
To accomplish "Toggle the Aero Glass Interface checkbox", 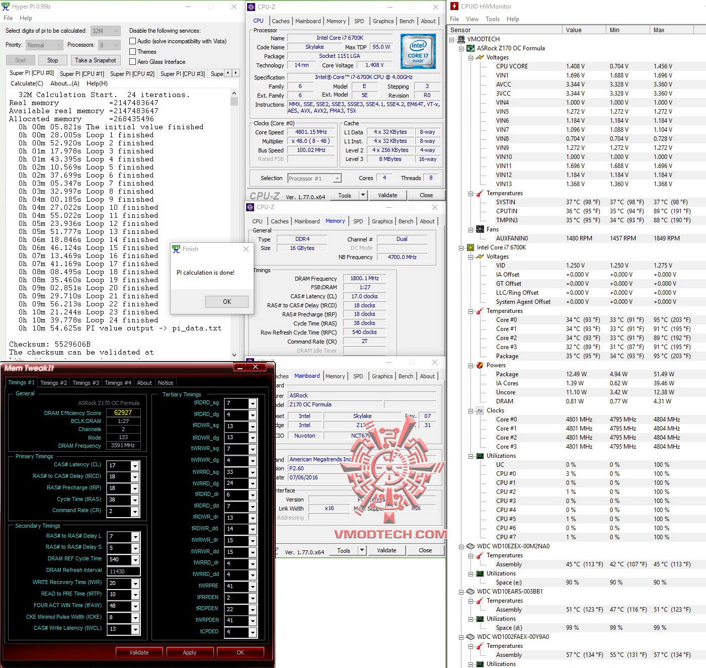I will point(132,61).
